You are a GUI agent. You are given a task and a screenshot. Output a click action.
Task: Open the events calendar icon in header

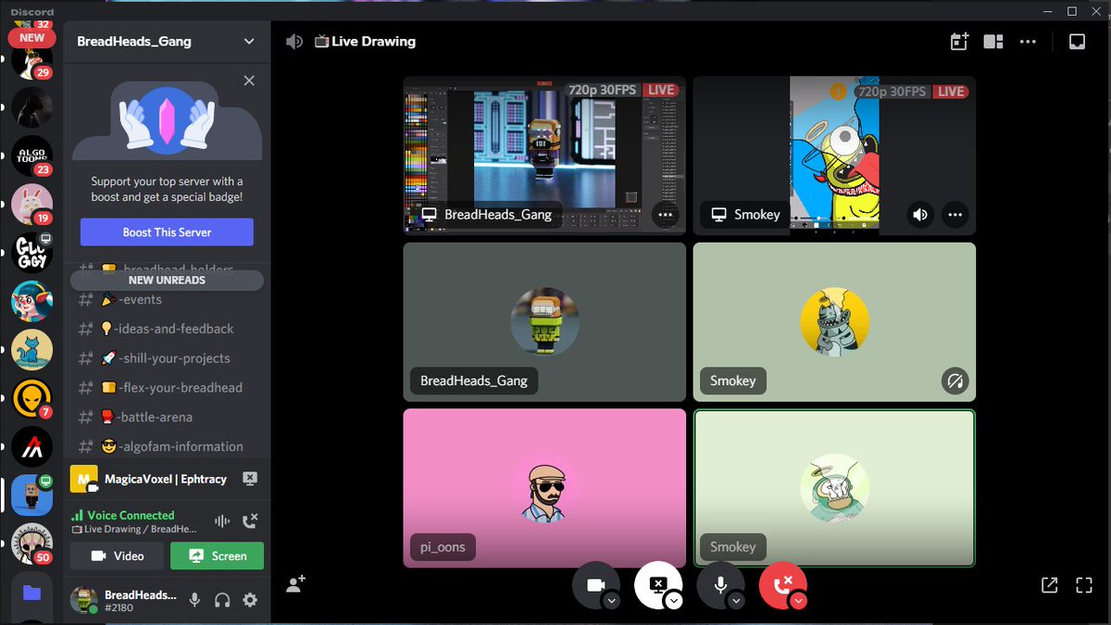[959, 41]
